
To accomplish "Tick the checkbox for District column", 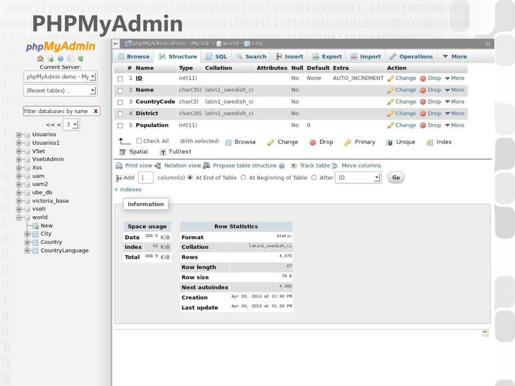I will 120,114.
